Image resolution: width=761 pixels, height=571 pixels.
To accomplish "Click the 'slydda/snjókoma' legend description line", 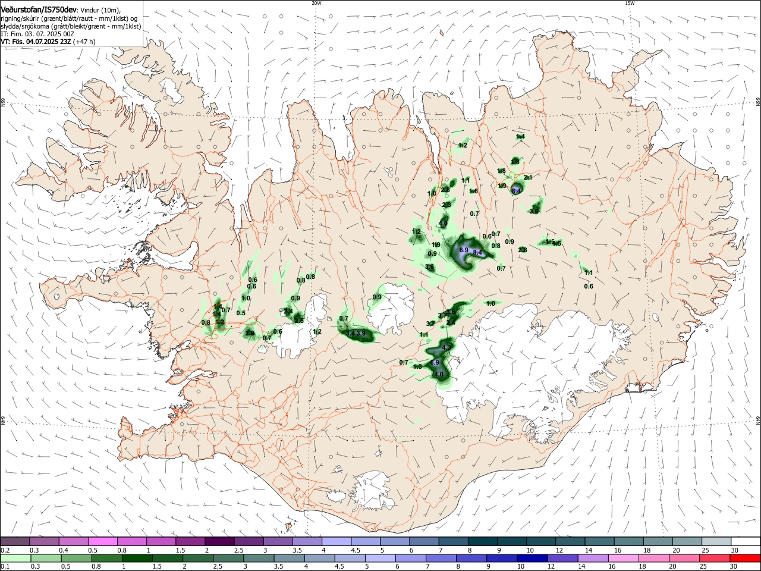I will pyautogui.click(x=71, y=26).
